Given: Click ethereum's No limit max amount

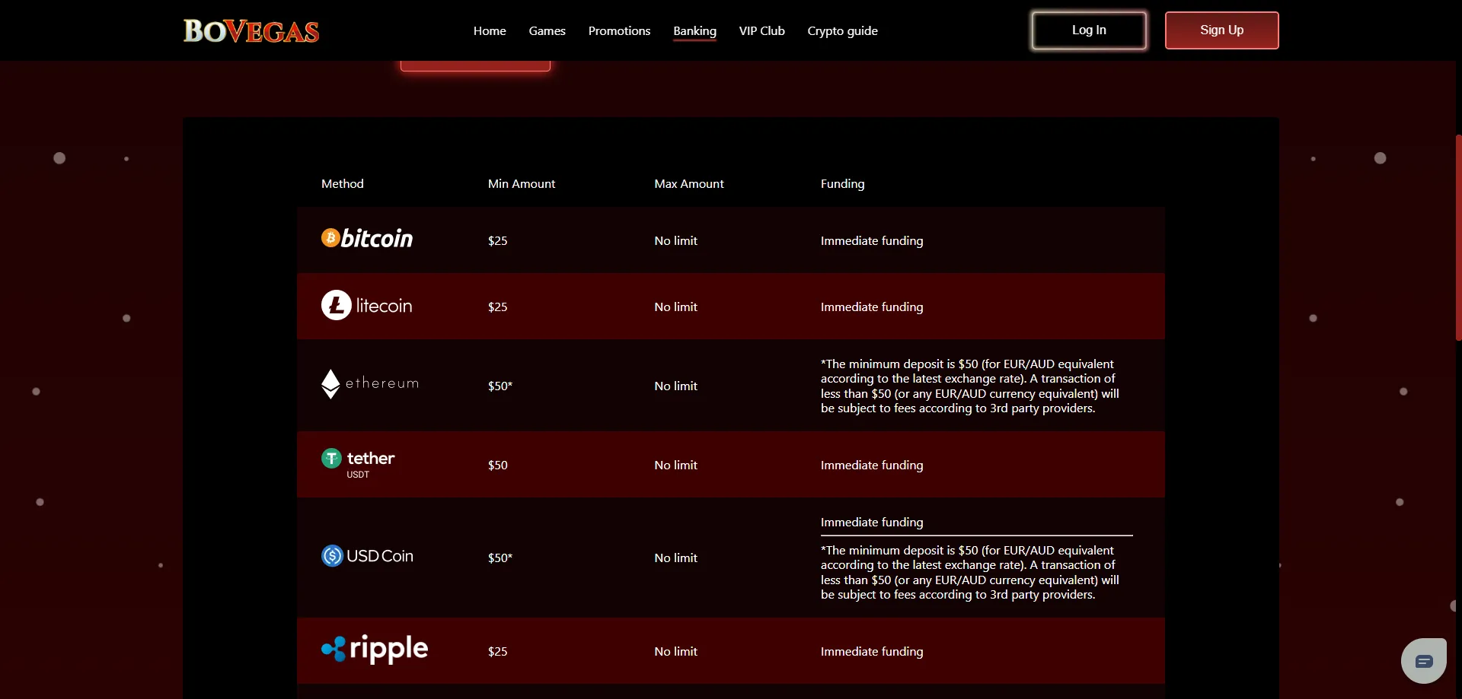Looking at the screenshot, I should coord(676,386).
